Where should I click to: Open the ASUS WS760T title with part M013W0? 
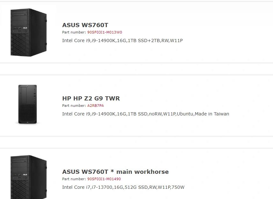[85, 25]
